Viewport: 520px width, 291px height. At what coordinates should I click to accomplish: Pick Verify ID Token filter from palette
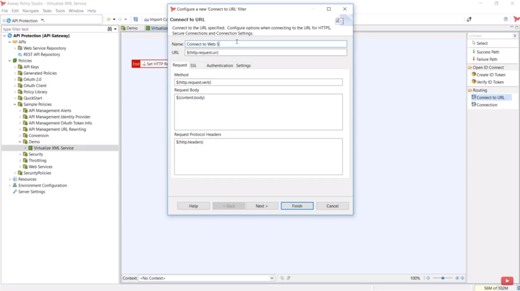pos(490,82)
